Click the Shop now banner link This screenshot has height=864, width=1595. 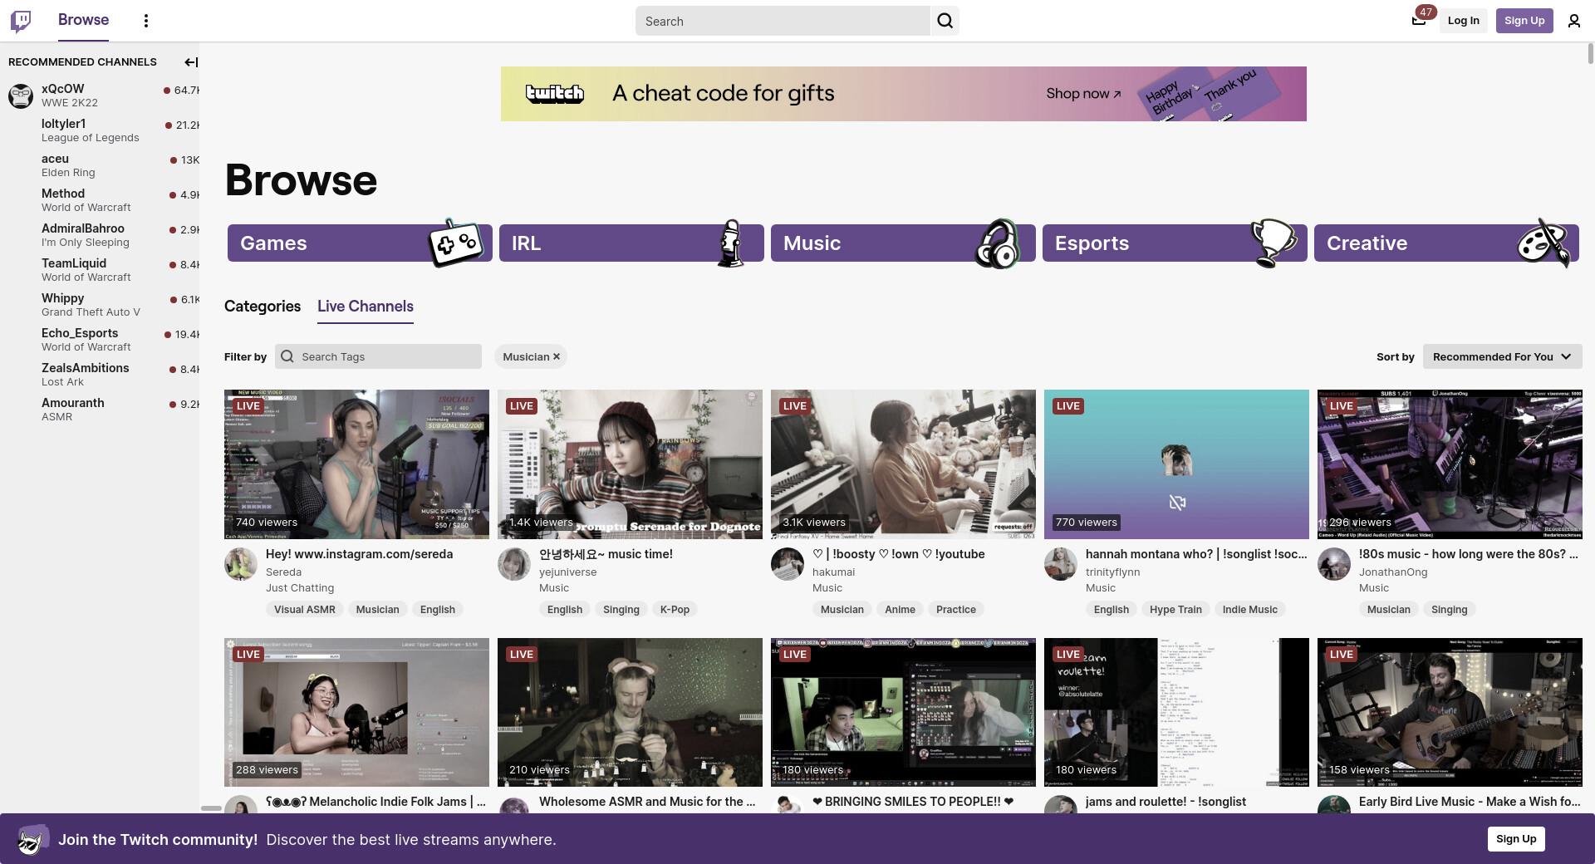(1083, 94)
